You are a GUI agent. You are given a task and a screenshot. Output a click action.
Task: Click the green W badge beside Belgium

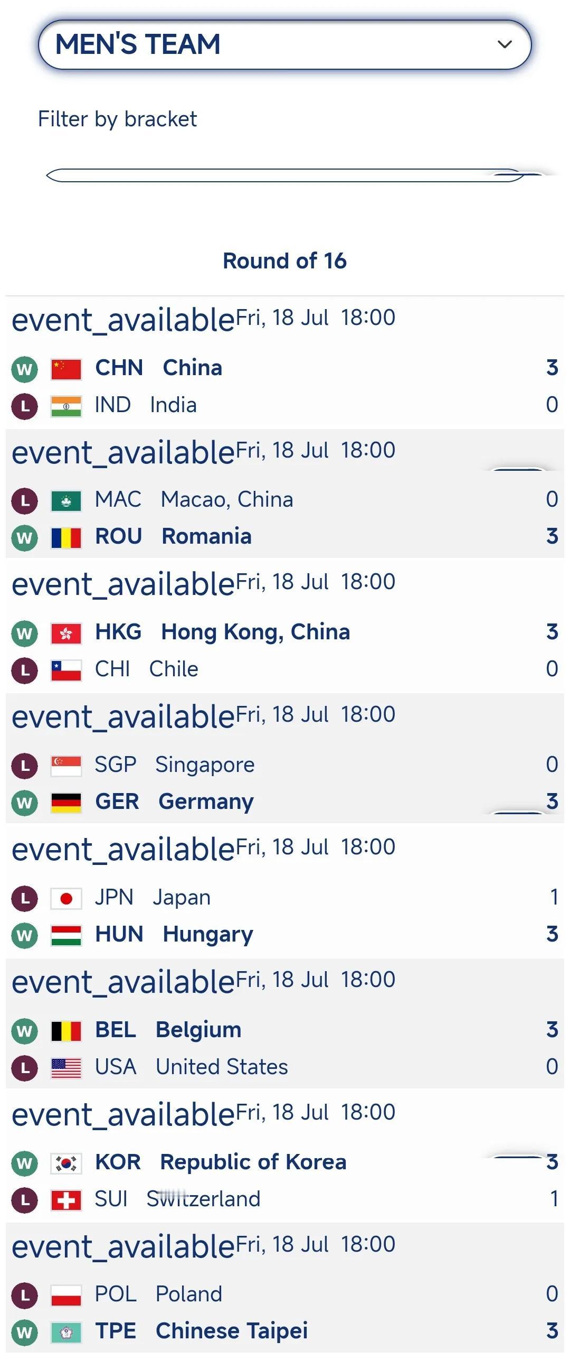click(24, 1031)
